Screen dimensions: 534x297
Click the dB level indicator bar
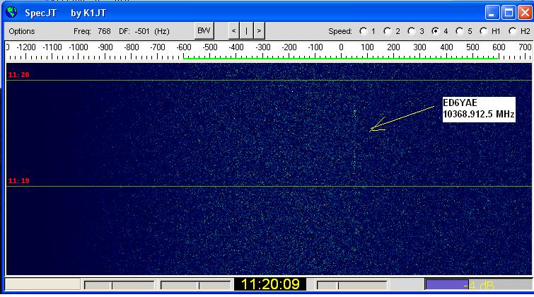(477, 285)
